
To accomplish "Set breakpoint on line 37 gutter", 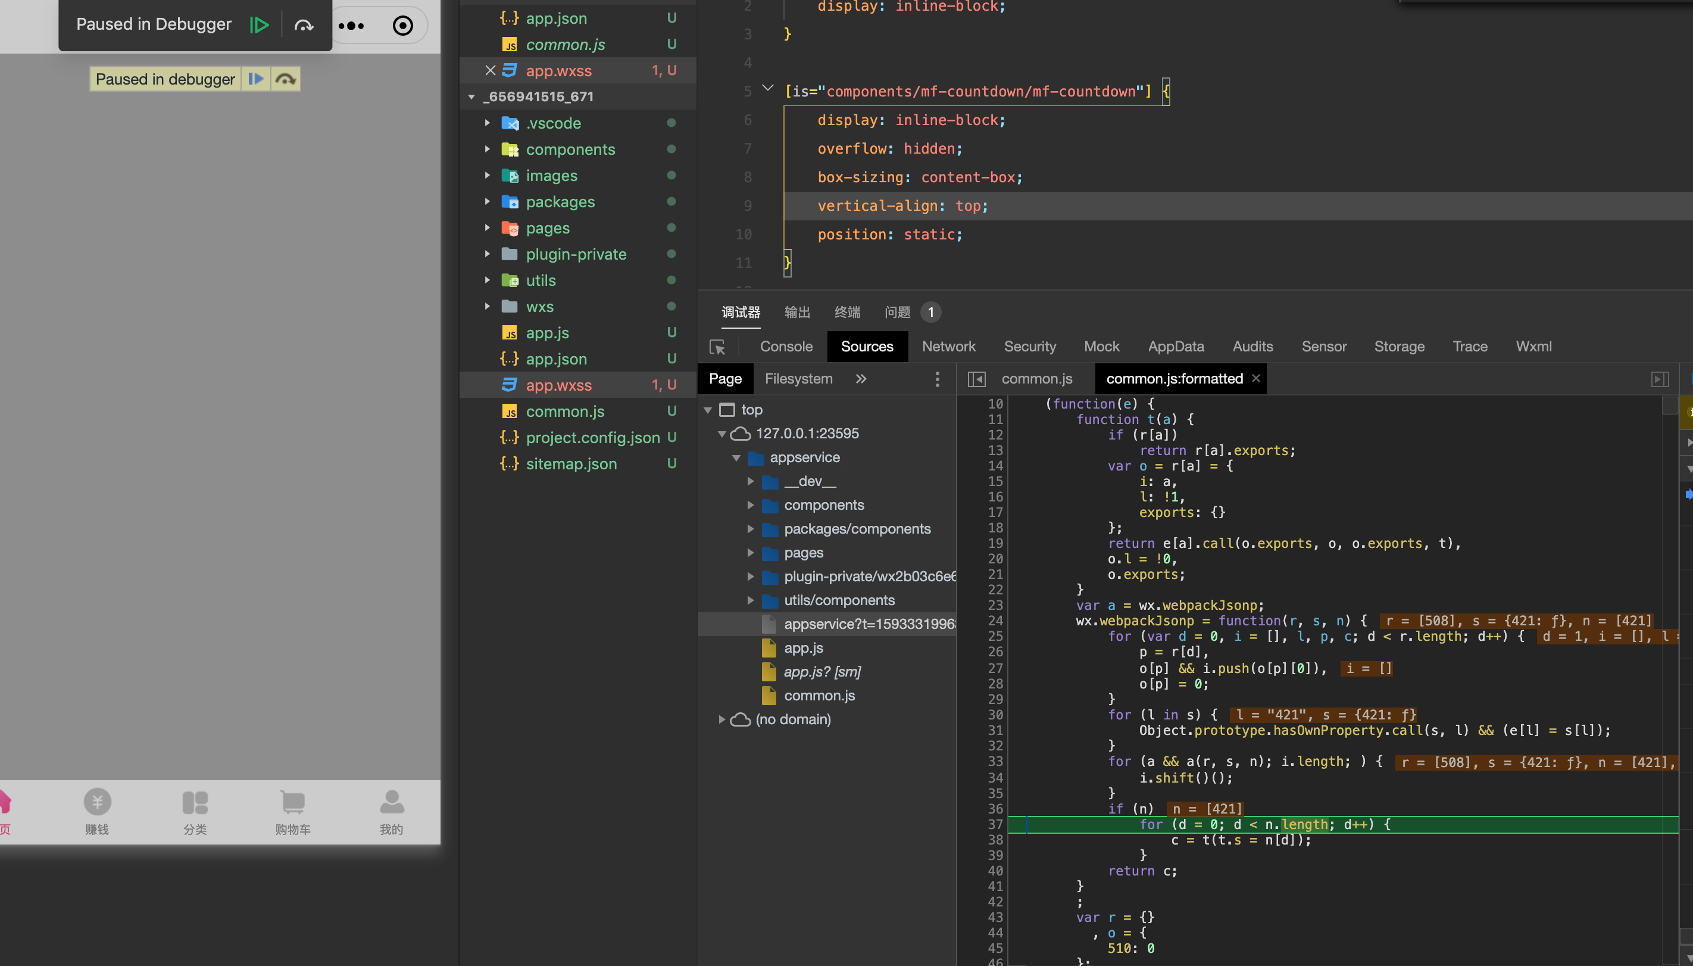I will (994, 824).
